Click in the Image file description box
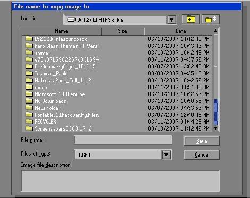The height and width of the screenshot is (198, 250). click(x=120, y=181)
